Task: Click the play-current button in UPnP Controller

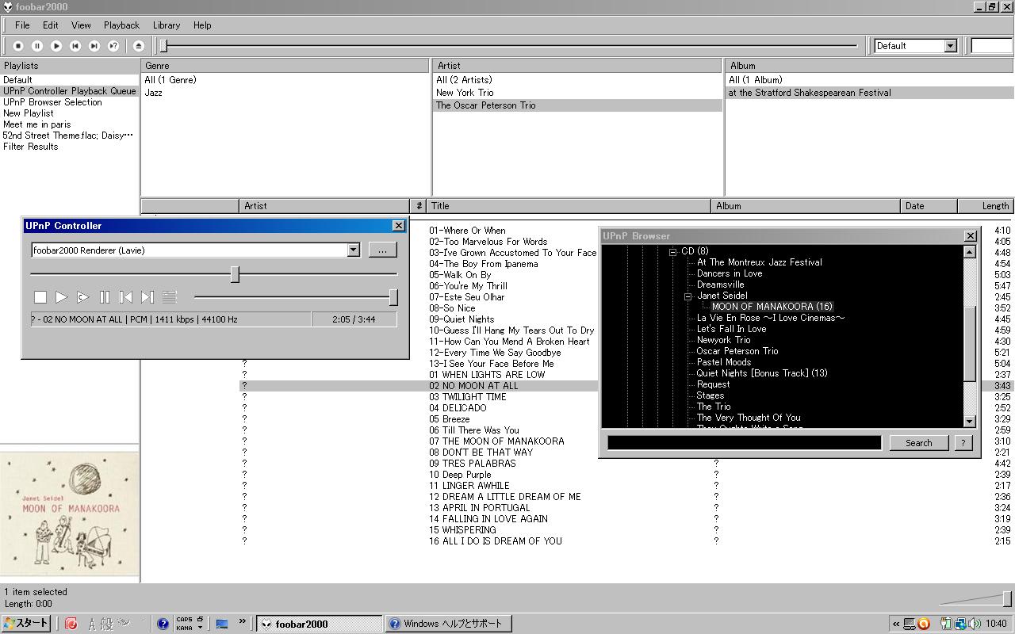Action: [x=82, y=297]
